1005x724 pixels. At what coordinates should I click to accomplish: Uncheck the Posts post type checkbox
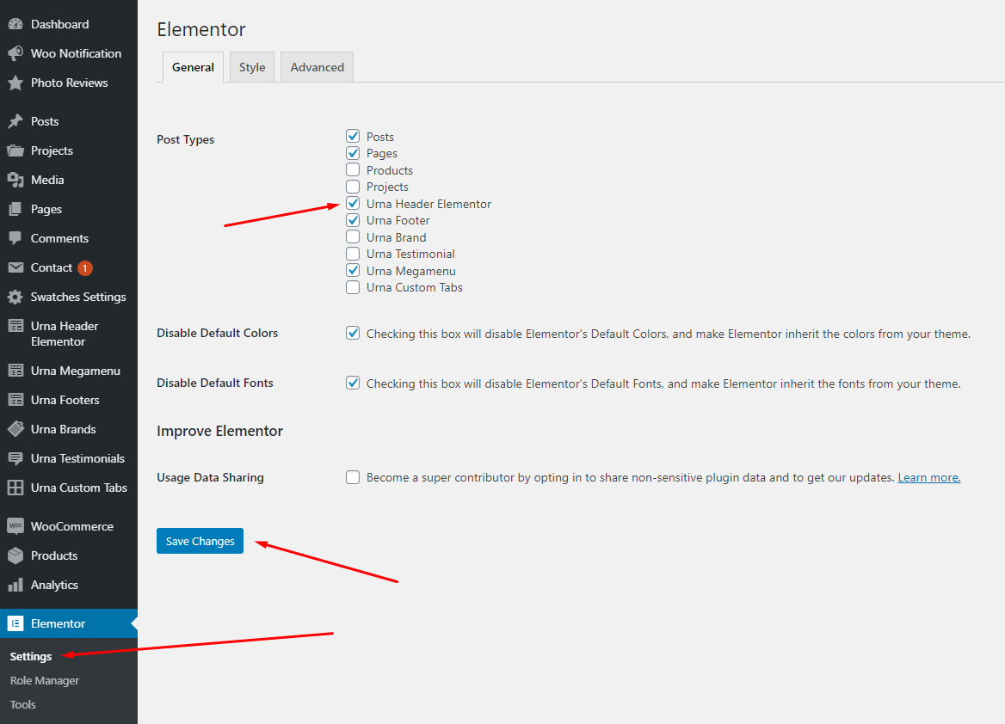[353, 136]
